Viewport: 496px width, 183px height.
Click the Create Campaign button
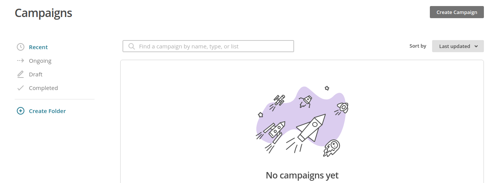(457, 12)
